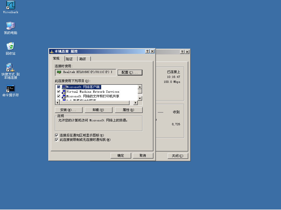The image size is (281, 210).
Task: Switch to the 高级 tab
Action: click(x=84, y=59)
